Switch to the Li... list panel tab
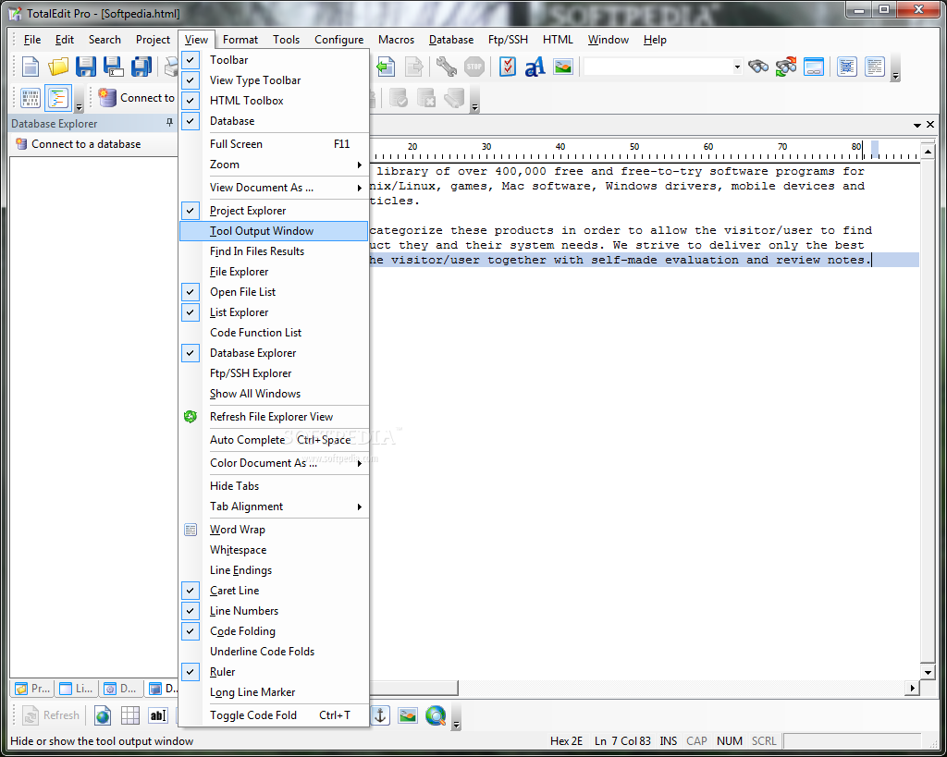This screenshot has height=757, width=947. pyautogui.click(x=77, y=689)
